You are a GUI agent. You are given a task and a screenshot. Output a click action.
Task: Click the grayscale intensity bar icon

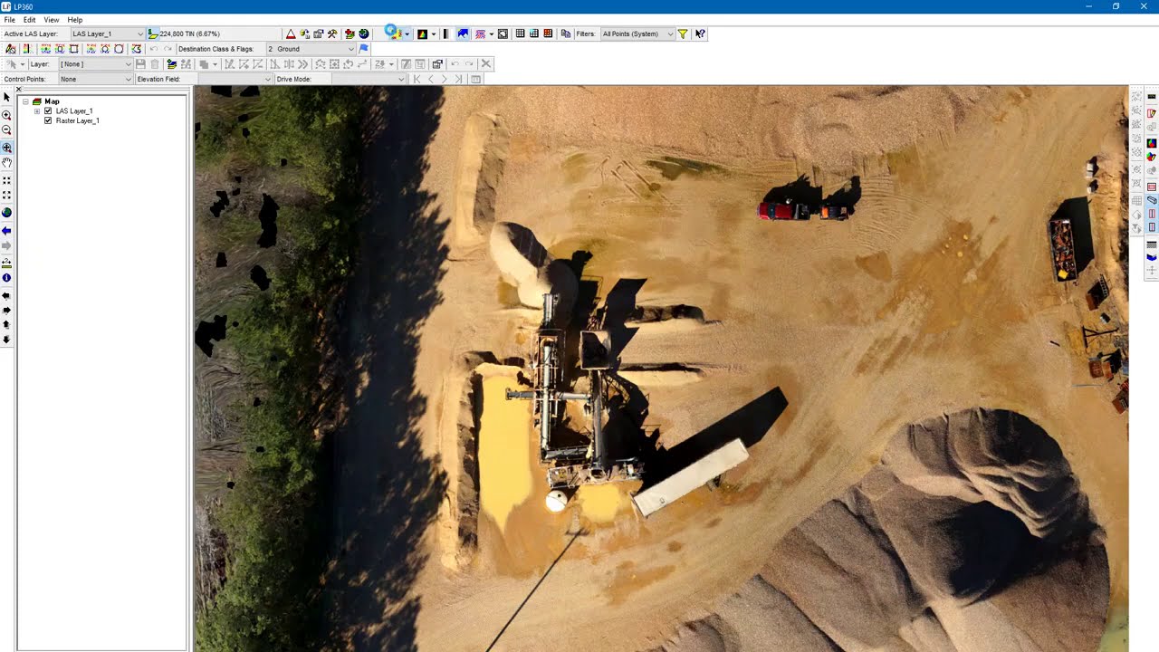click(x=445, y=34)
